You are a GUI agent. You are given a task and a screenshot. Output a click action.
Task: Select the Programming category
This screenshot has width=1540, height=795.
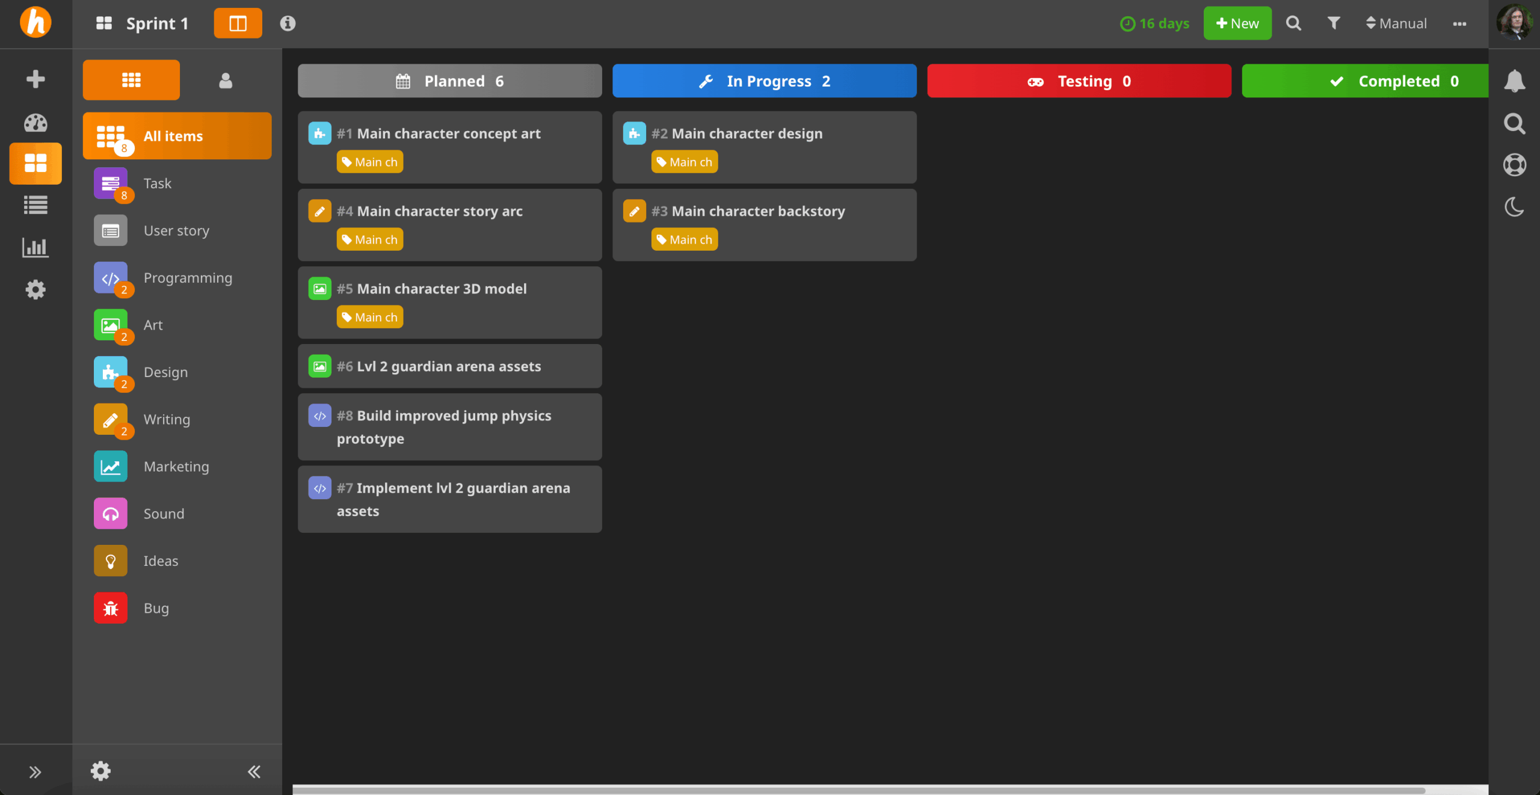click(187, 278)
